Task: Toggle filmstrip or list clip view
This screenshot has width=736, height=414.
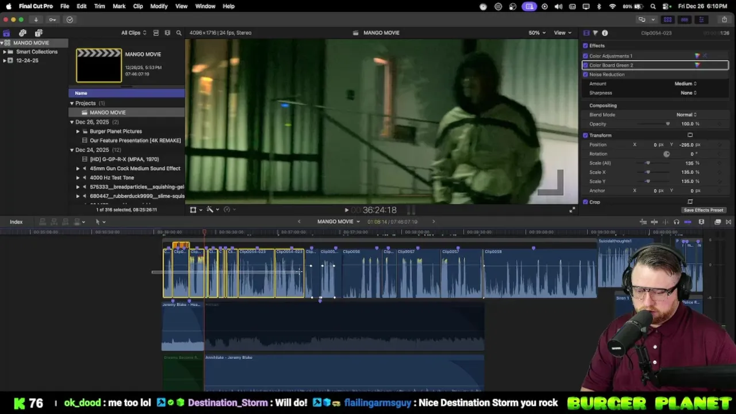Action: [156, 33]
